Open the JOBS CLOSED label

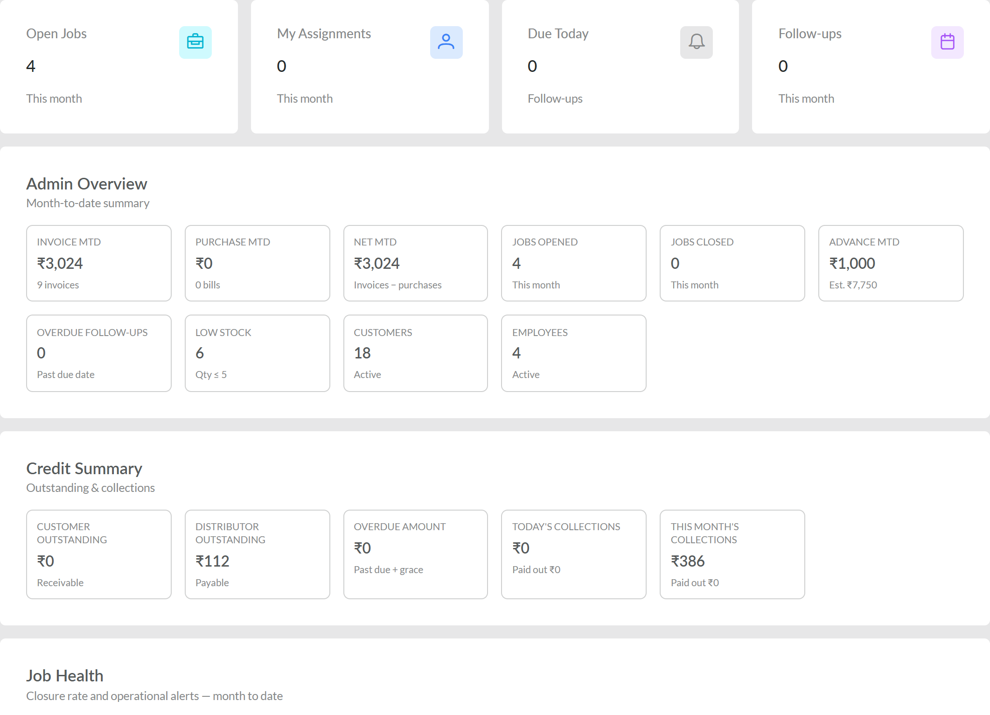pos(702,242)
